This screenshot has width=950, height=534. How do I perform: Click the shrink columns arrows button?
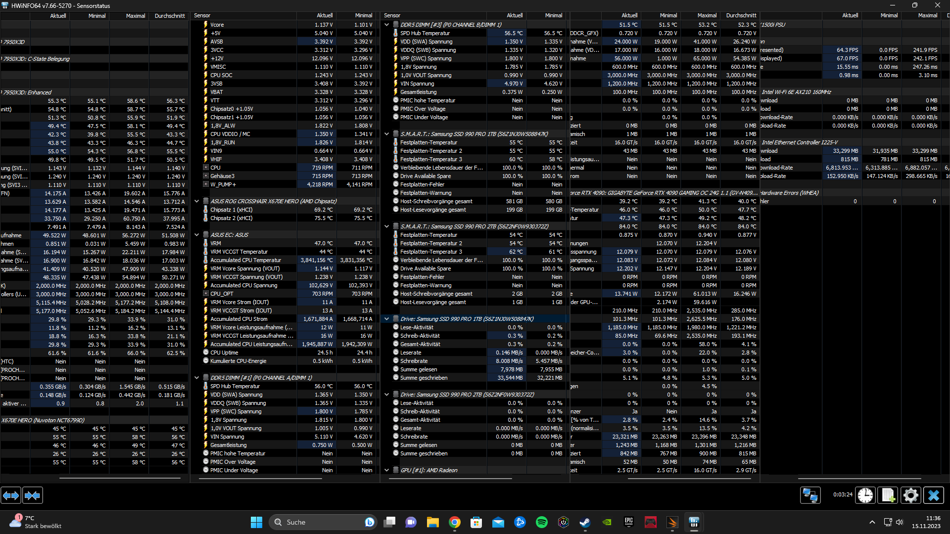tap(33, 495)
